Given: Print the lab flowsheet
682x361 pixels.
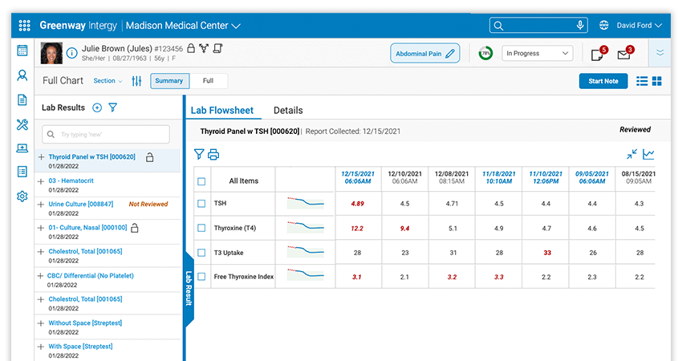Looking at the screenshot, I should coord(213,155).
